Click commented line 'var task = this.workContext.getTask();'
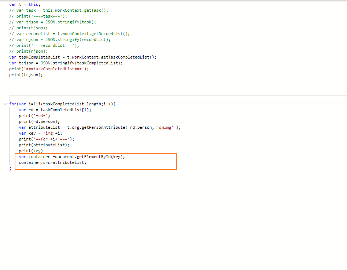Viewport: 347px width, 270px height. 59,10
